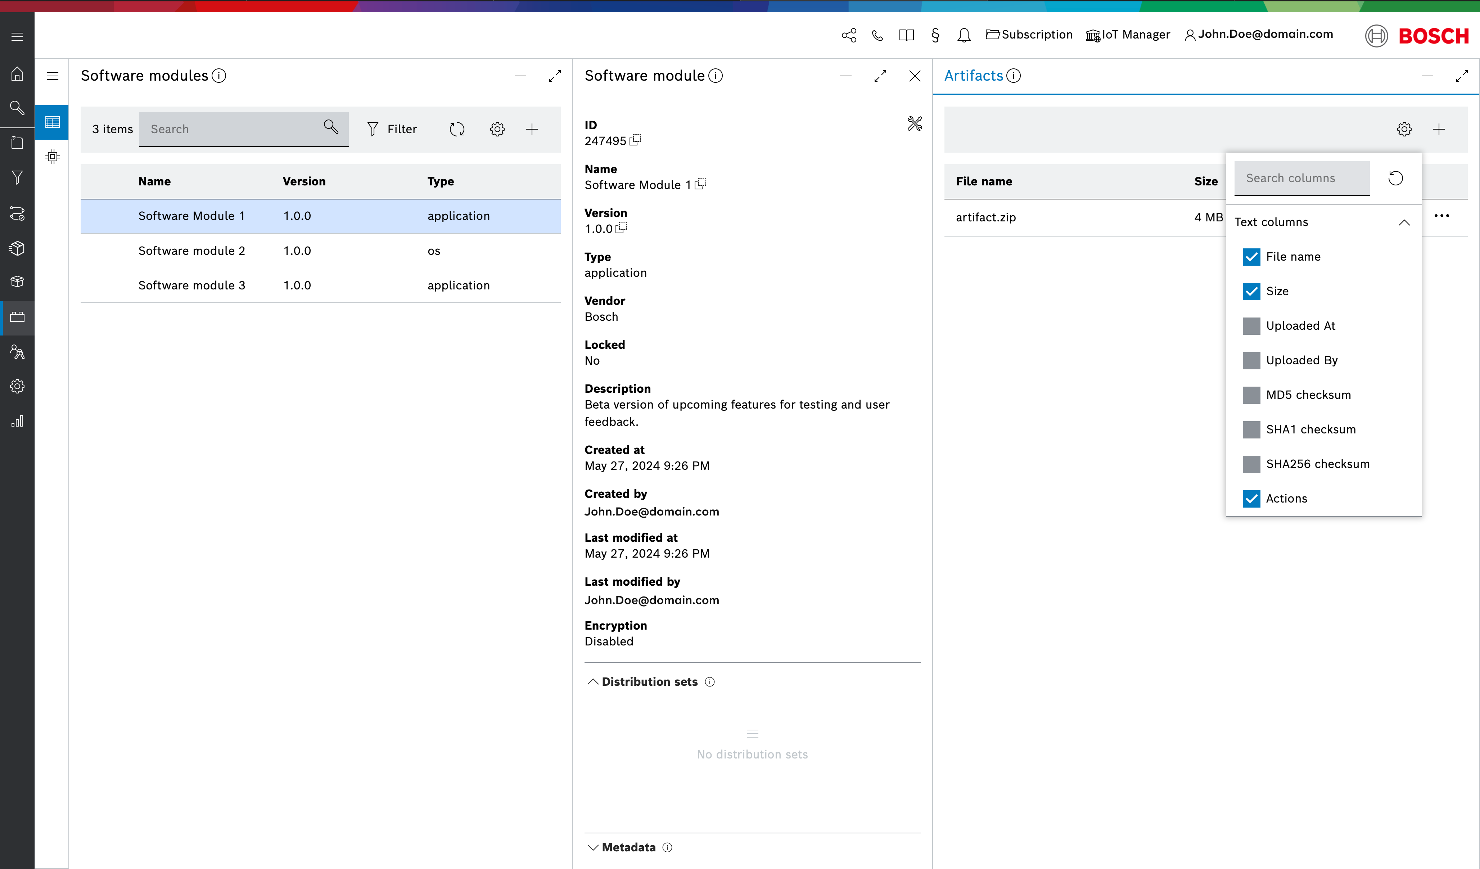Collapse the Text columns section
This screenshot has width=1480, height=869.
[x=1404, y=222]
